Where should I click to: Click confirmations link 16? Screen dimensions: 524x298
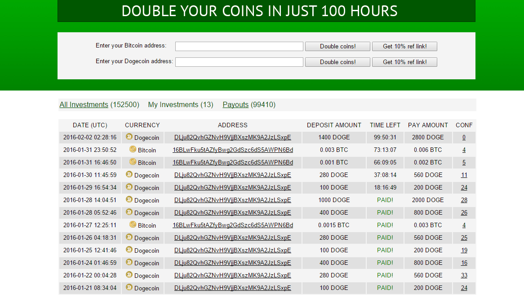464,263
